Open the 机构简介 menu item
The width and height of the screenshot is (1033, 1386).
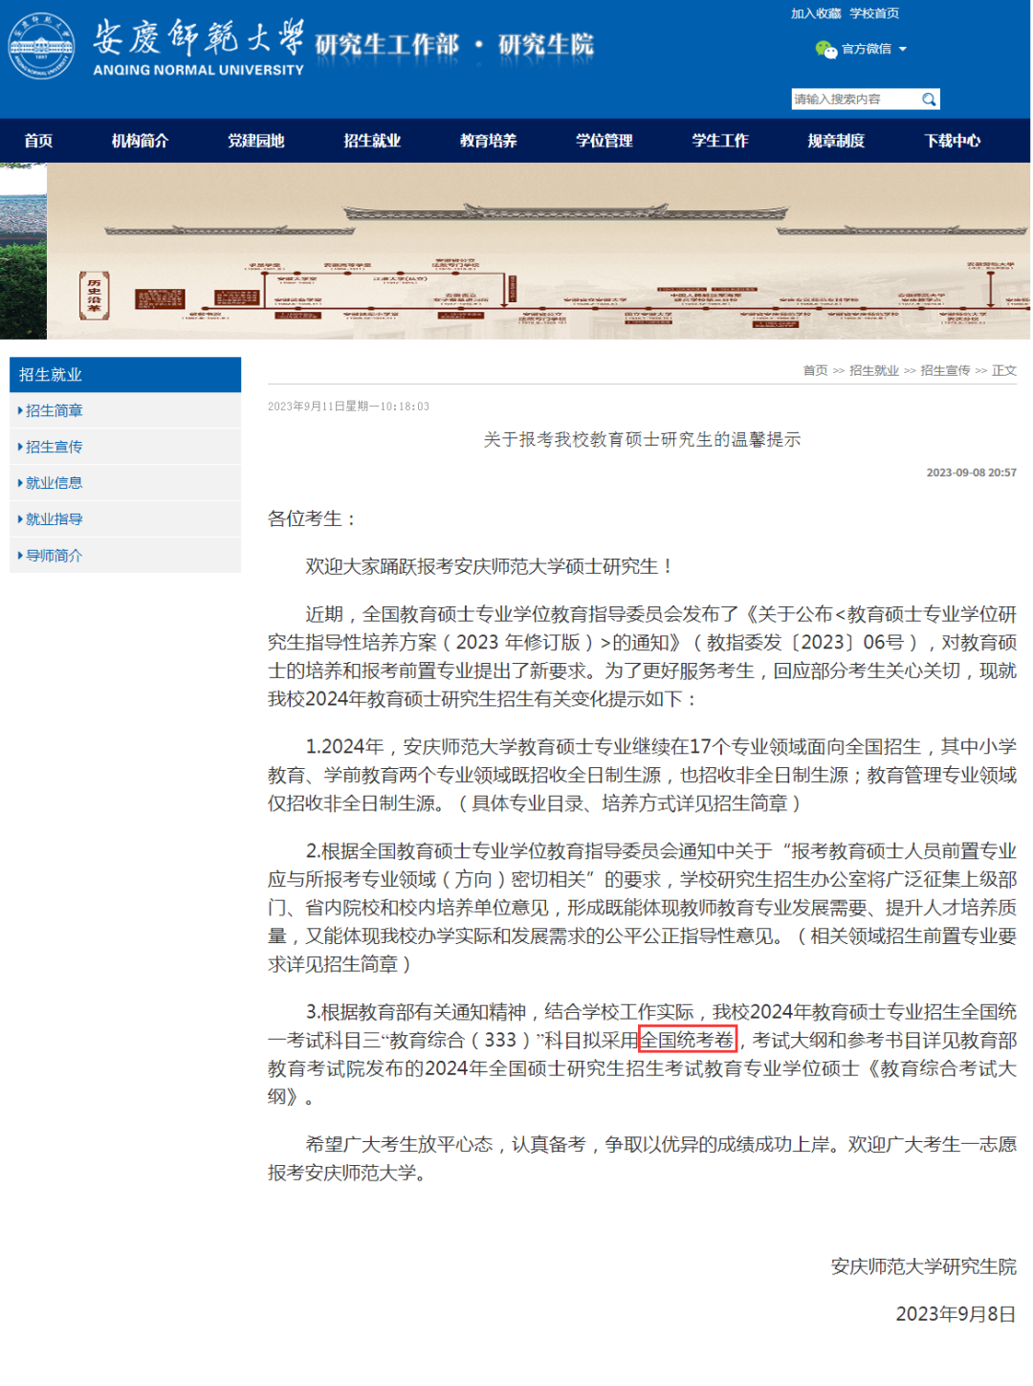pos(140,141)
